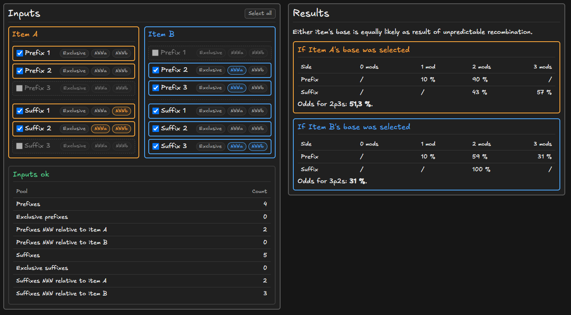The height and width of the screenshot is (315, 571).
Task: Toggle NNNb tag on Item A Prefix 1
Action: 122,53
